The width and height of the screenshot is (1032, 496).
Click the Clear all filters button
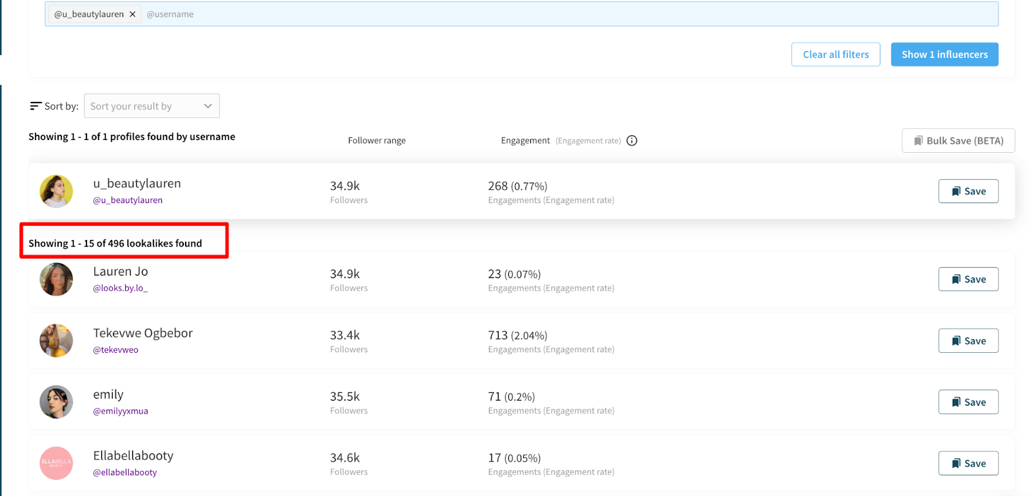coord(835,54)
